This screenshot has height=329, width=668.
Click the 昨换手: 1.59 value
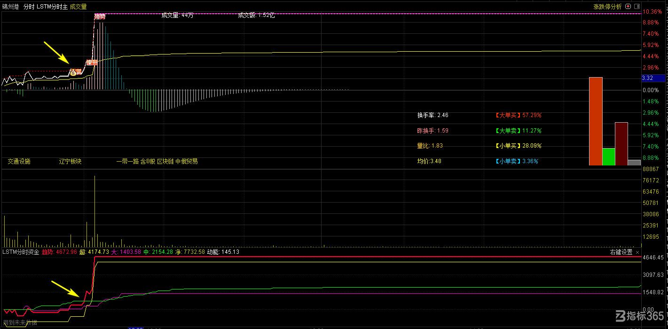433,131
